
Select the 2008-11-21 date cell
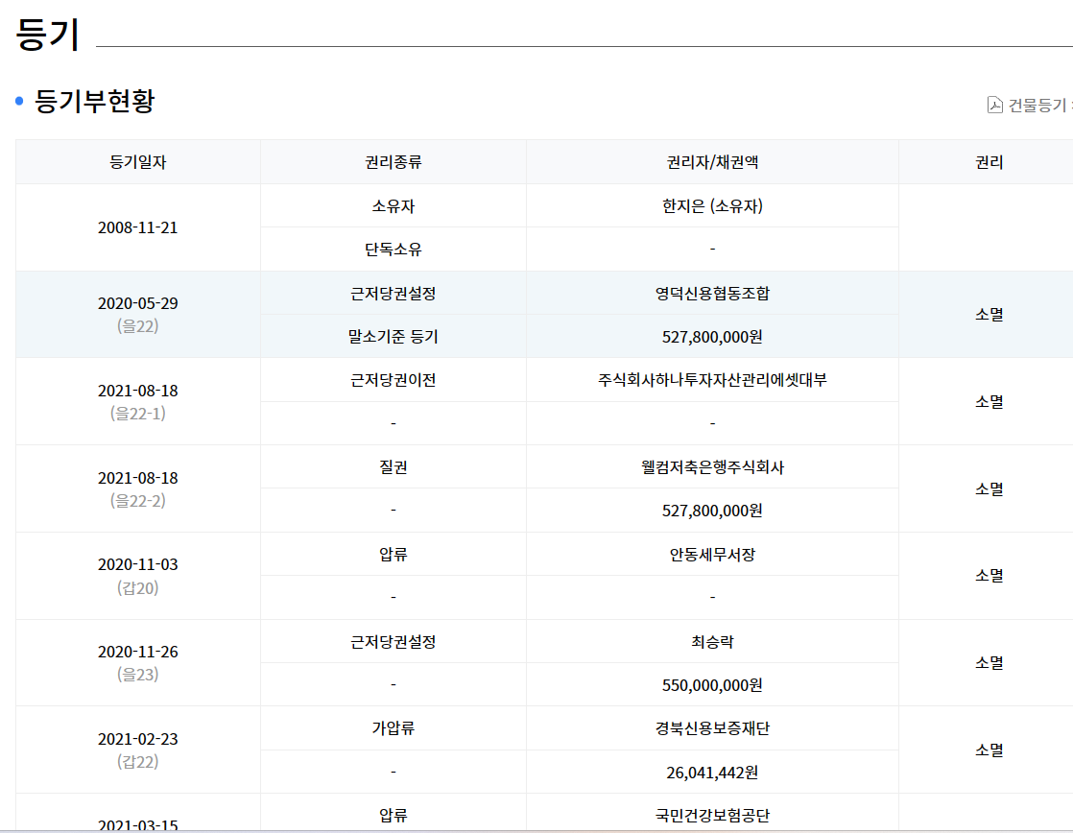click(x=137, y=227)
